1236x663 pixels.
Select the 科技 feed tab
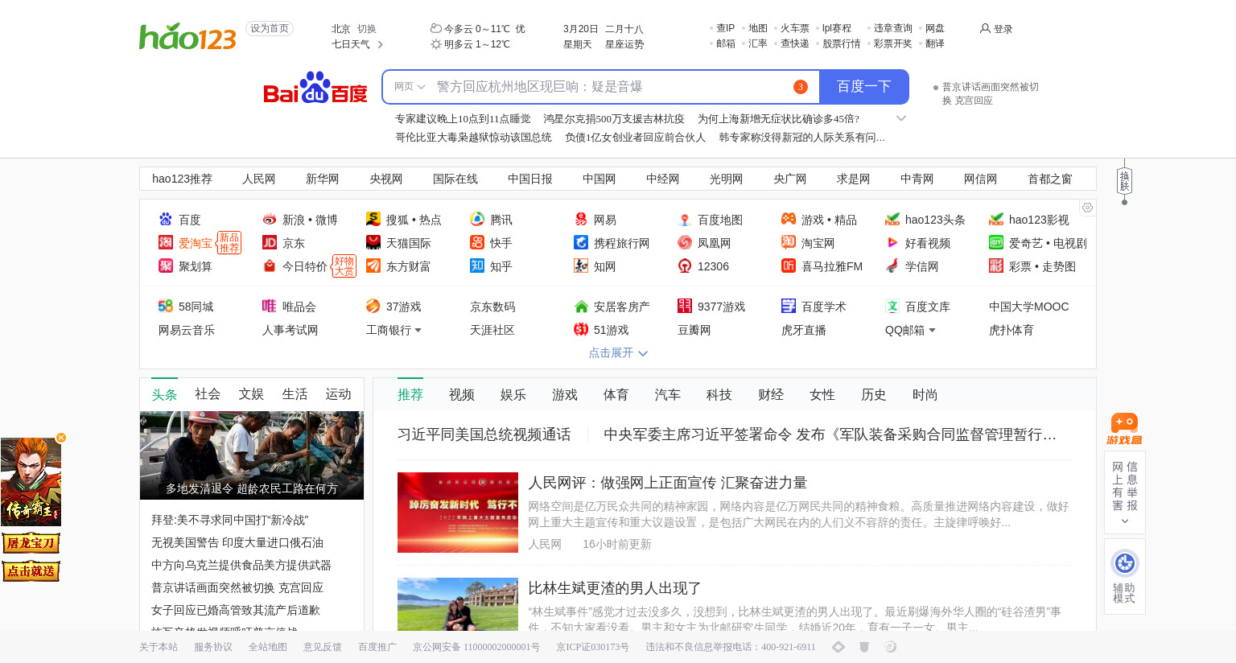click(x=719, y=395)
